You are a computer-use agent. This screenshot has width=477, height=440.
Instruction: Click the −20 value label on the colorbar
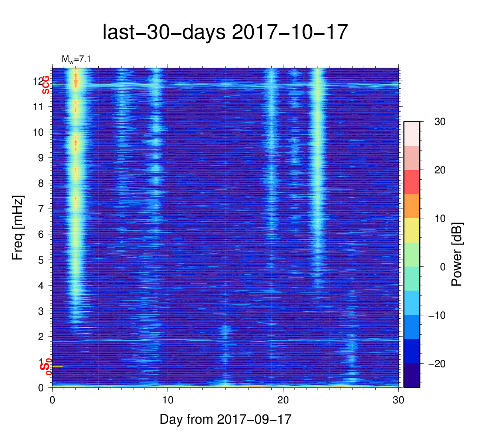tap(437, 364)
